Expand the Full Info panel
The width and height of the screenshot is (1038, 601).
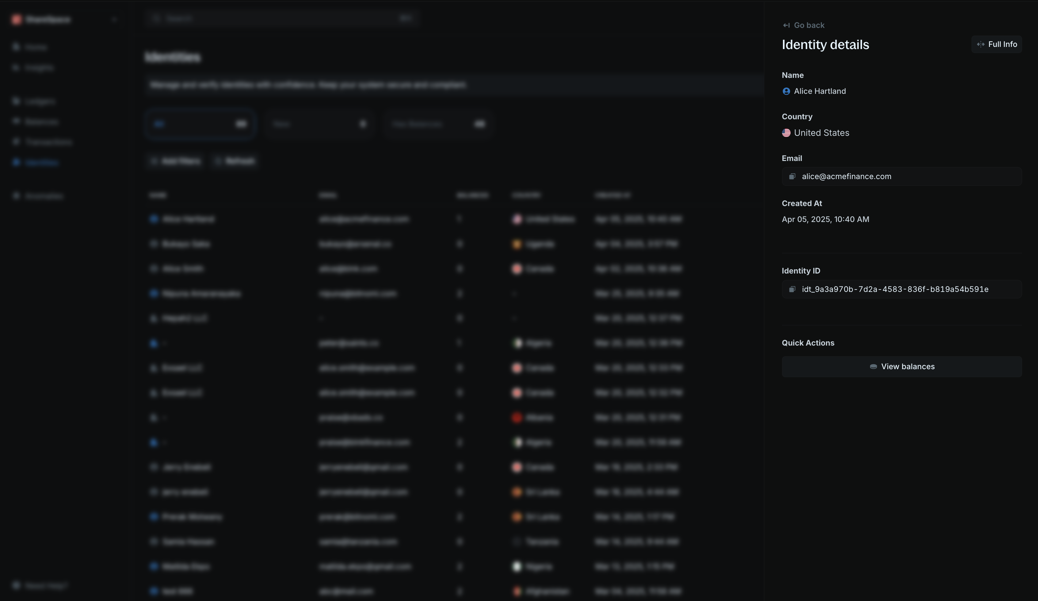coord(997,44)
